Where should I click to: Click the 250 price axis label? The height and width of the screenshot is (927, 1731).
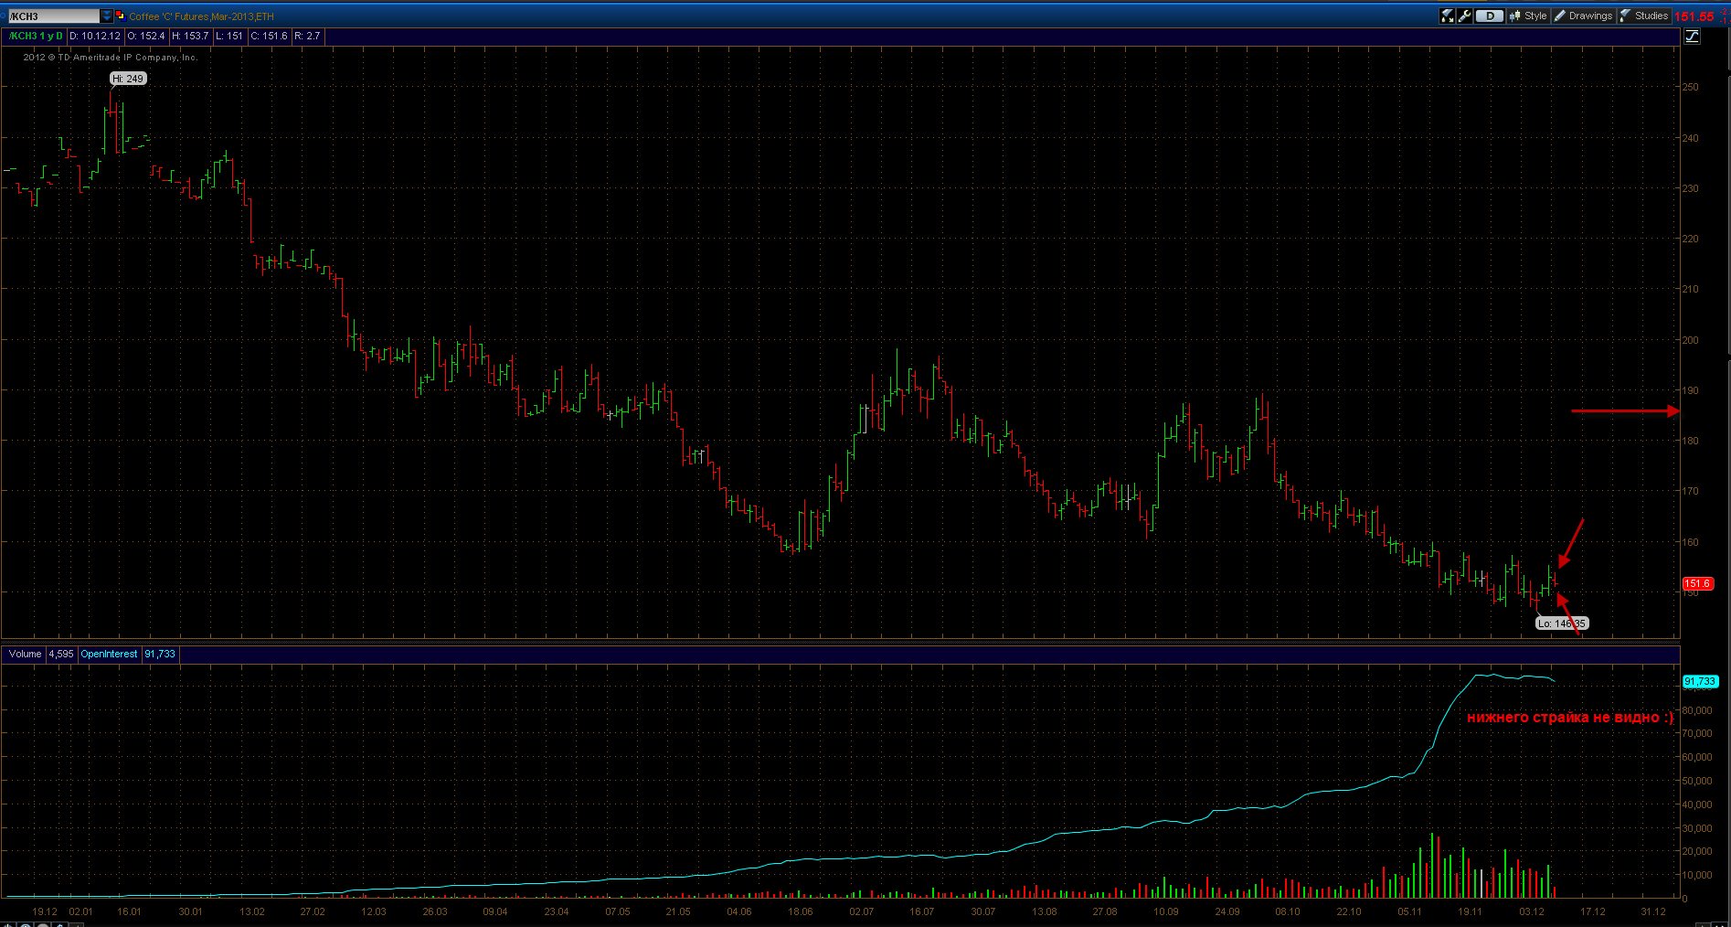tap(1691, 87)
